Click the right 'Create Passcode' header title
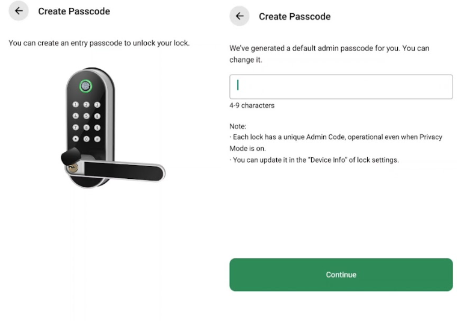The image size is (458, 321). tap(295, 16)
